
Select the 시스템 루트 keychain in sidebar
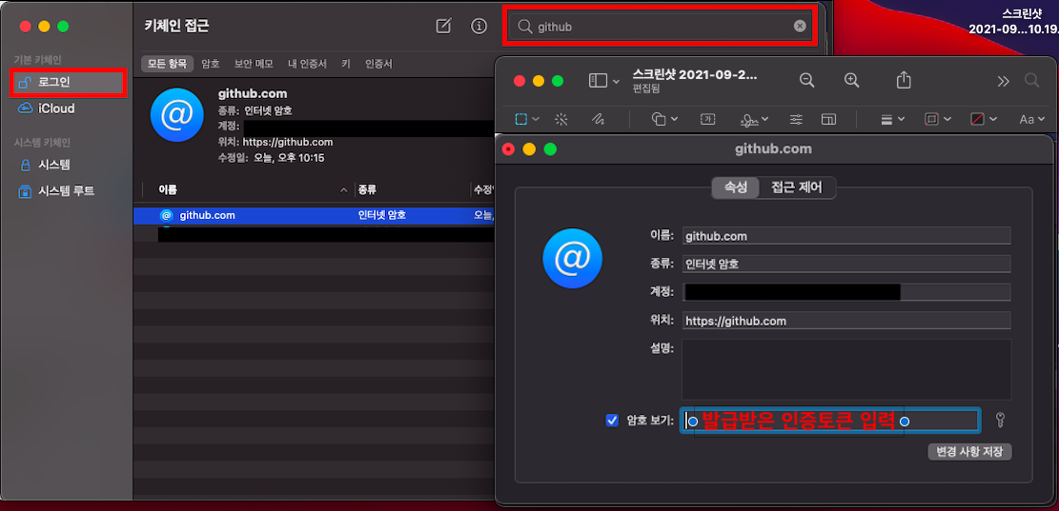pos(57,191)
